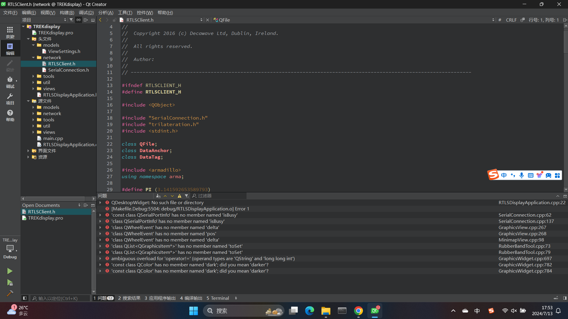Toggle link-with-editor sync in project pane
This screenshot has height=319, width=568.
(x=79, y=20)
